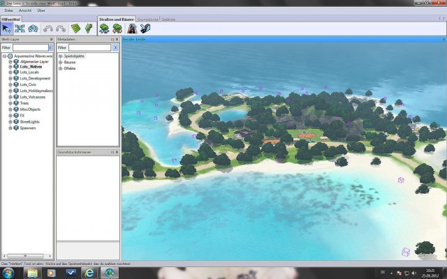Viewport: 447px width, 279px height.
Task: Switch to the Gelände tab
Action: tap(168, 20)
